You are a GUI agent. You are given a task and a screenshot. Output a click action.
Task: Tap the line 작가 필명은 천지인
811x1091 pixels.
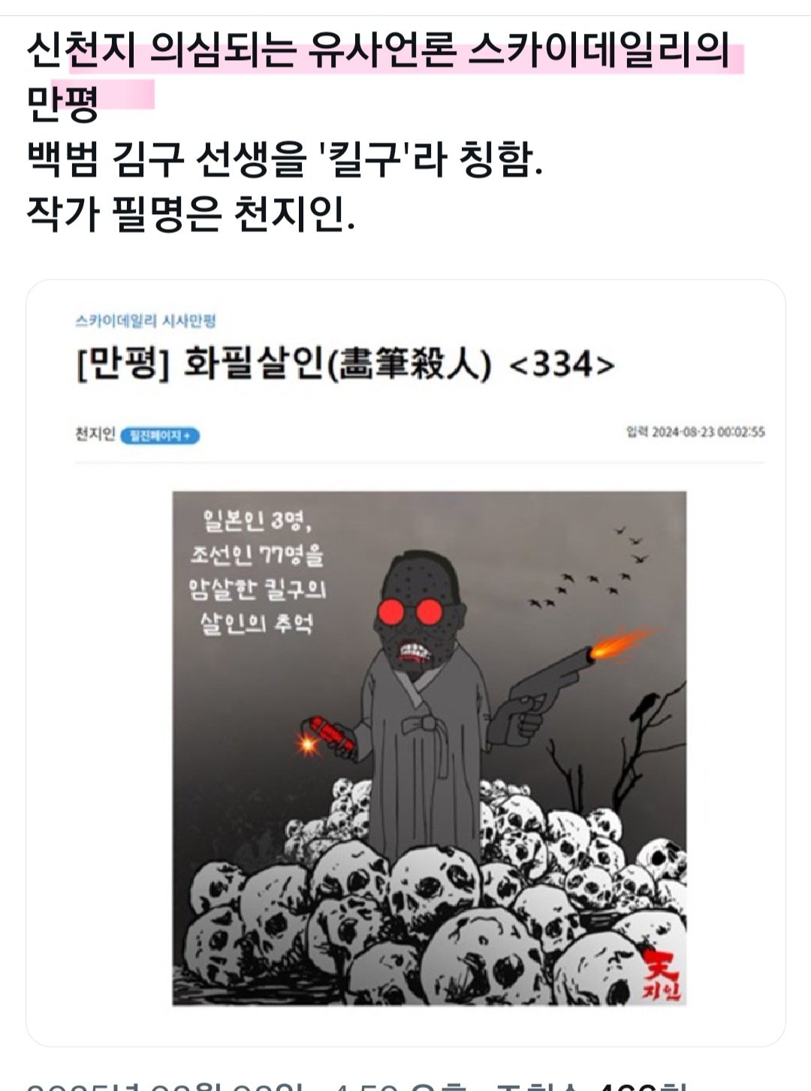[191, 213]
